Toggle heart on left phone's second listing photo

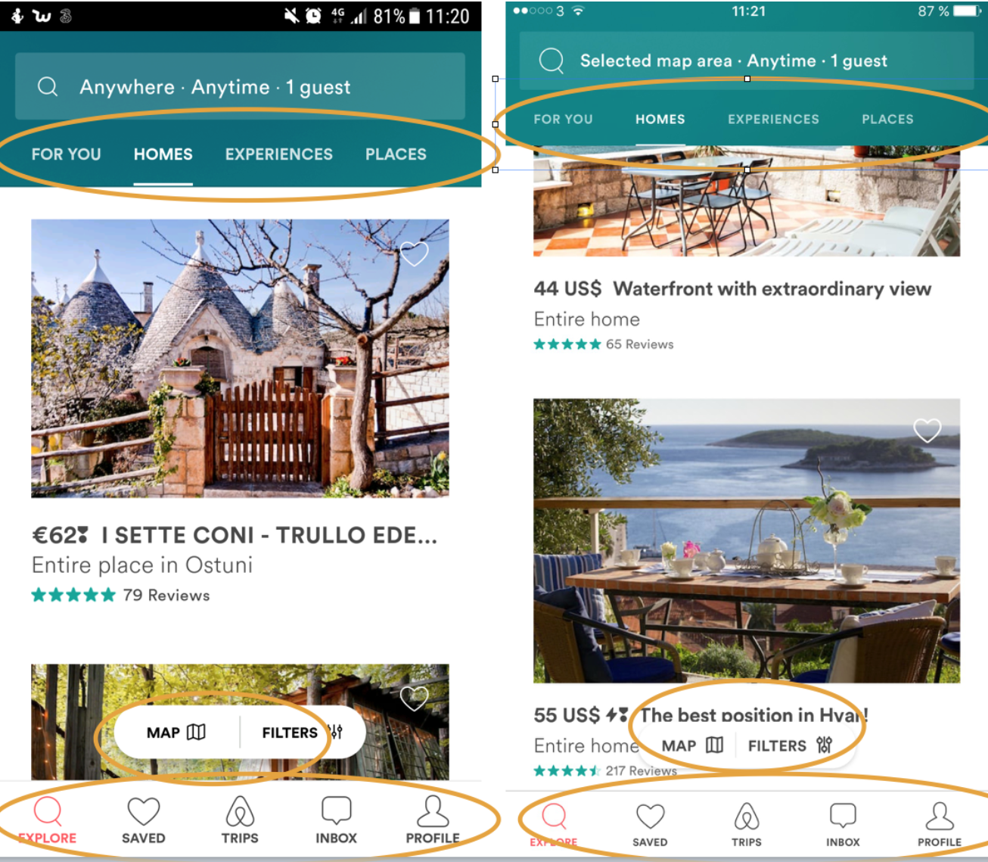(x=414, y=698)
